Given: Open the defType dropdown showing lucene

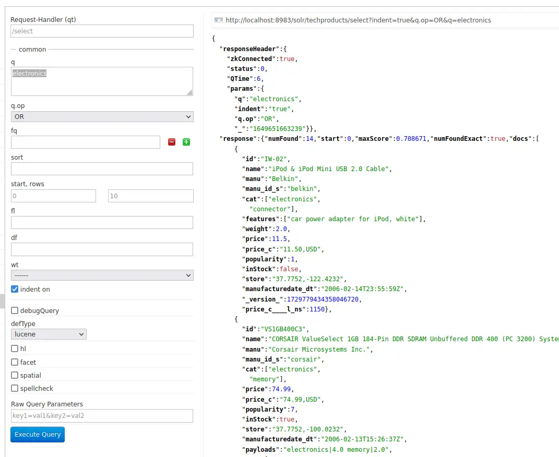Looking at the screenshot, I should (x=49, y=334).
